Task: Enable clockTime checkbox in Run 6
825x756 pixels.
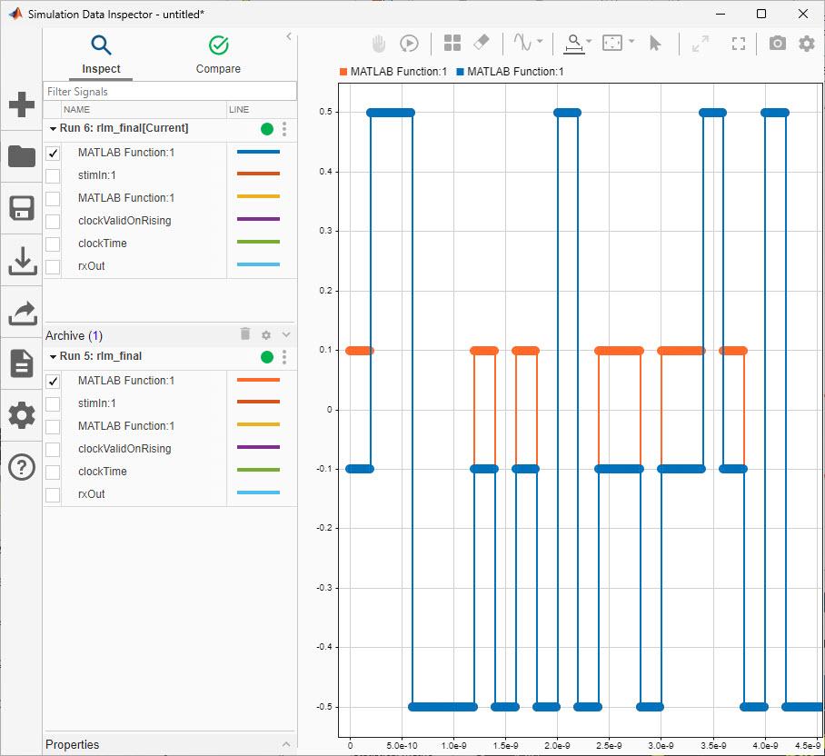Action: coord(53,244)
